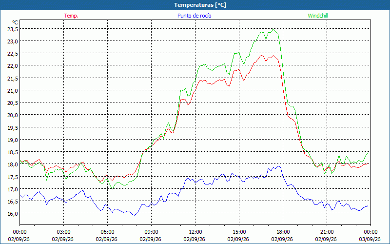Click the 17,0 value on the y-axis

coord(13,189)
